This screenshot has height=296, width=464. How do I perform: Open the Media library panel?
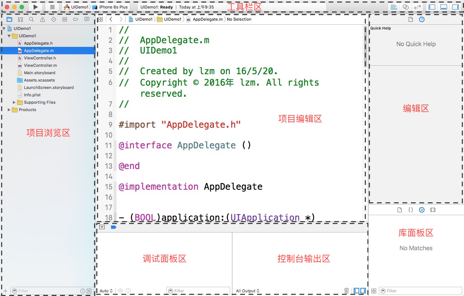(432, 210)
